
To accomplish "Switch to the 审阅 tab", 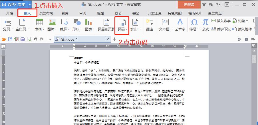I will 83,13.
